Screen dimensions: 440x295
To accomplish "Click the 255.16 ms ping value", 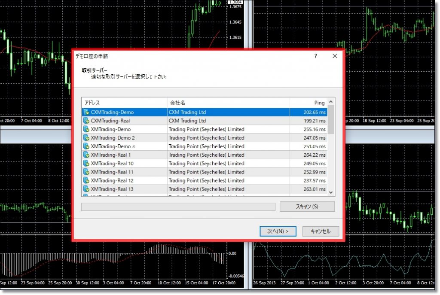I will [315, 129].
